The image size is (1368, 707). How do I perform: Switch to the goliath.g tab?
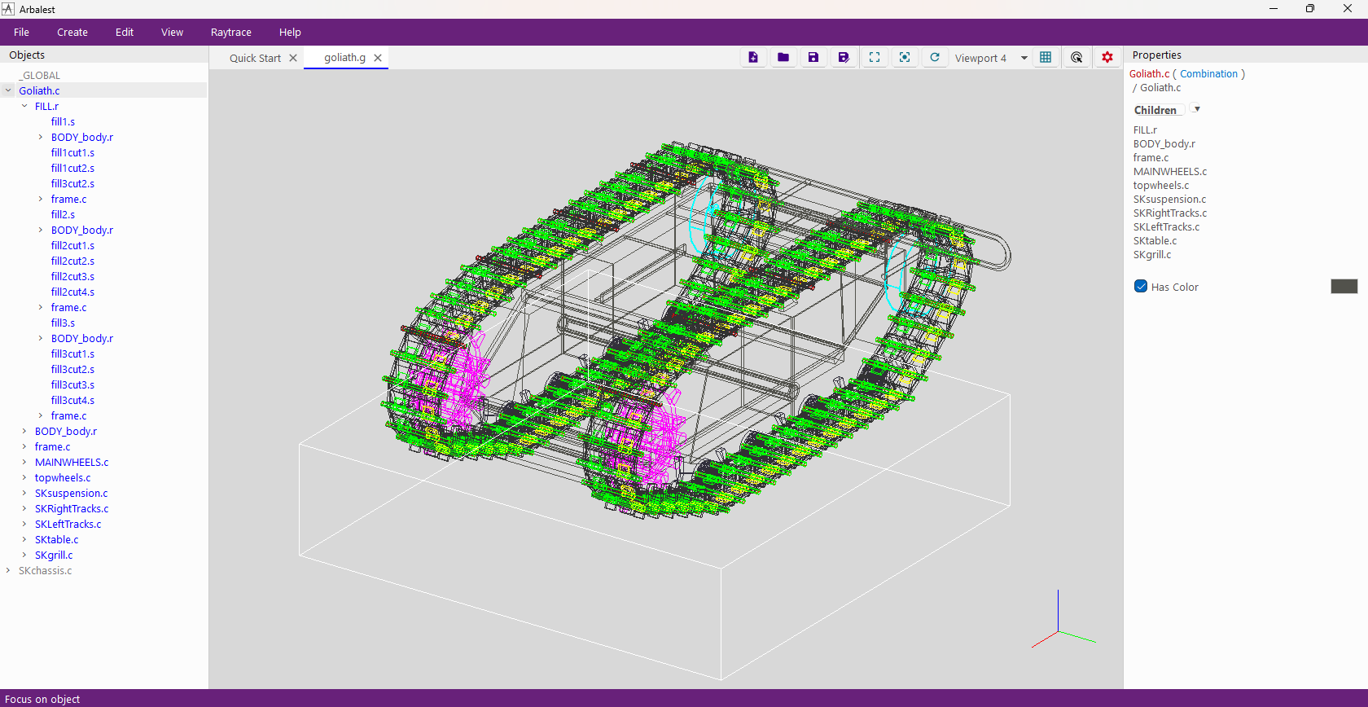(345, 58)
